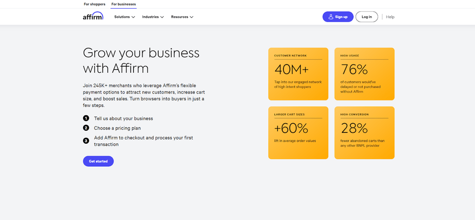Image resolution: width=475 pixels, height=220 pixels.
Task: Open the Industries dropdown
Action: point(153,17)
